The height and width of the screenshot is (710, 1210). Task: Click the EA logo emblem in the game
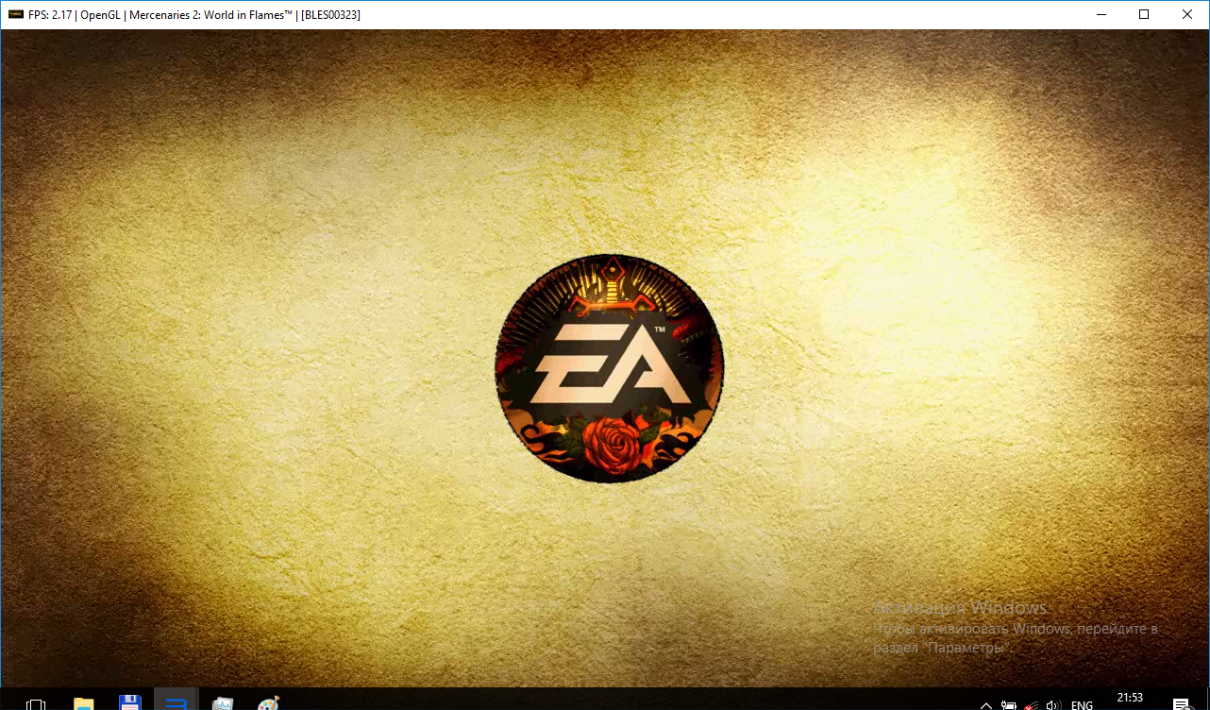point(609,368)
